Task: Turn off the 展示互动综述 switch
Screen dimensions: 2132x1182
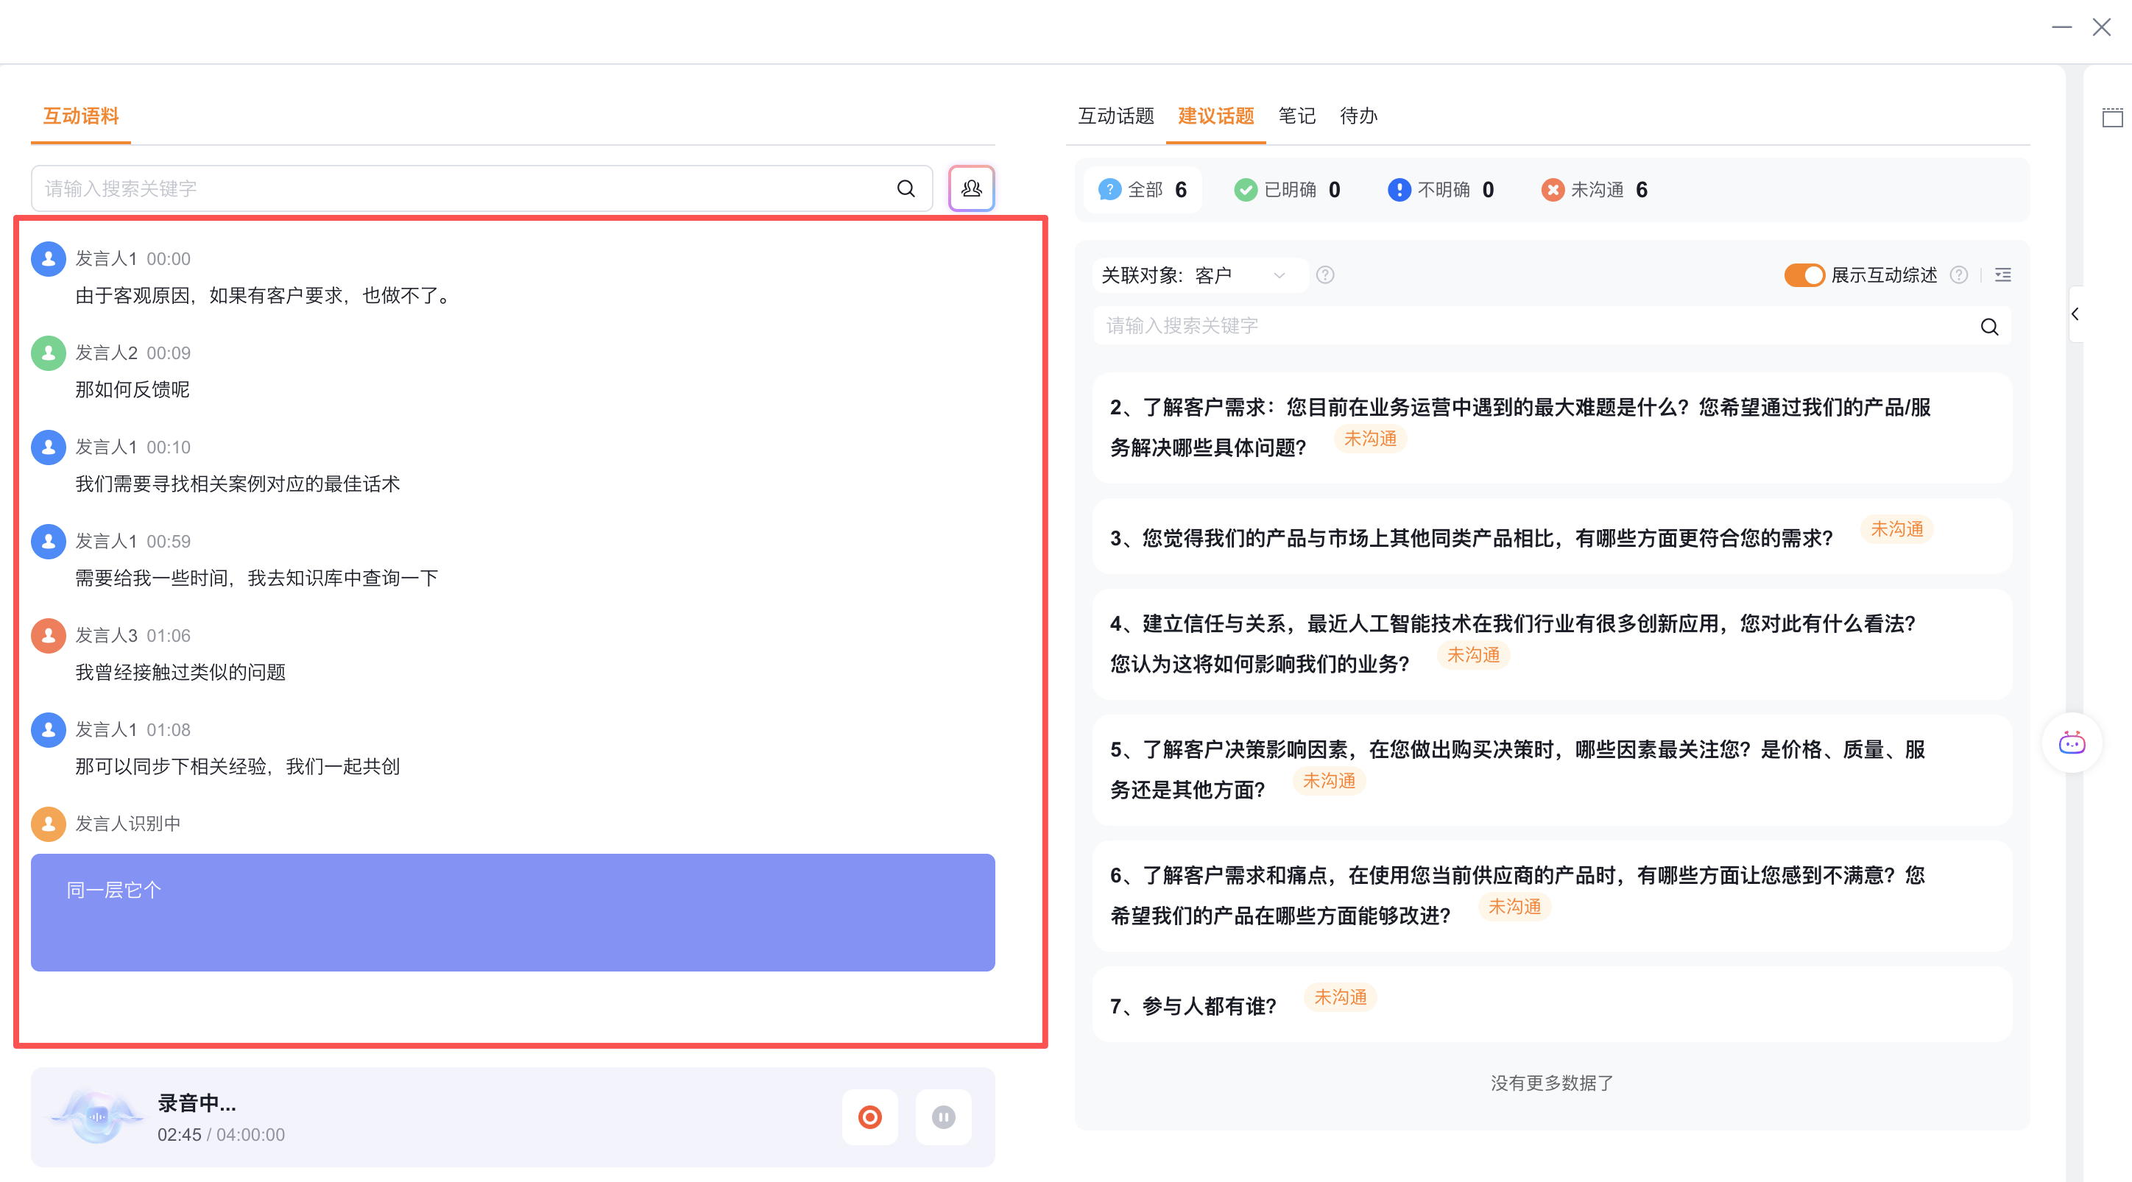Action: (1804, 275)
